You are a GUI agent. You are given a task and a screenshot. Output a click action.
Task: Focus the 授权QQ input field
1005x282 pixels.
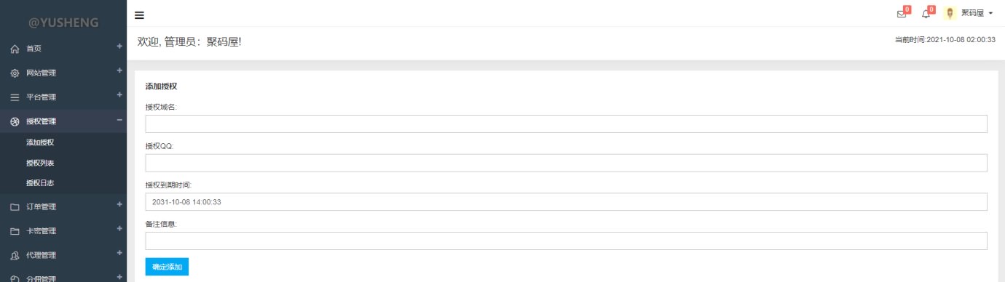pyautogui.click(x=566, y=163)
